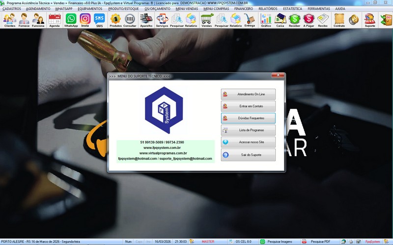Click the Lista de Programas button
Viewport: 393px width, 245px height.
coord(248,130)
